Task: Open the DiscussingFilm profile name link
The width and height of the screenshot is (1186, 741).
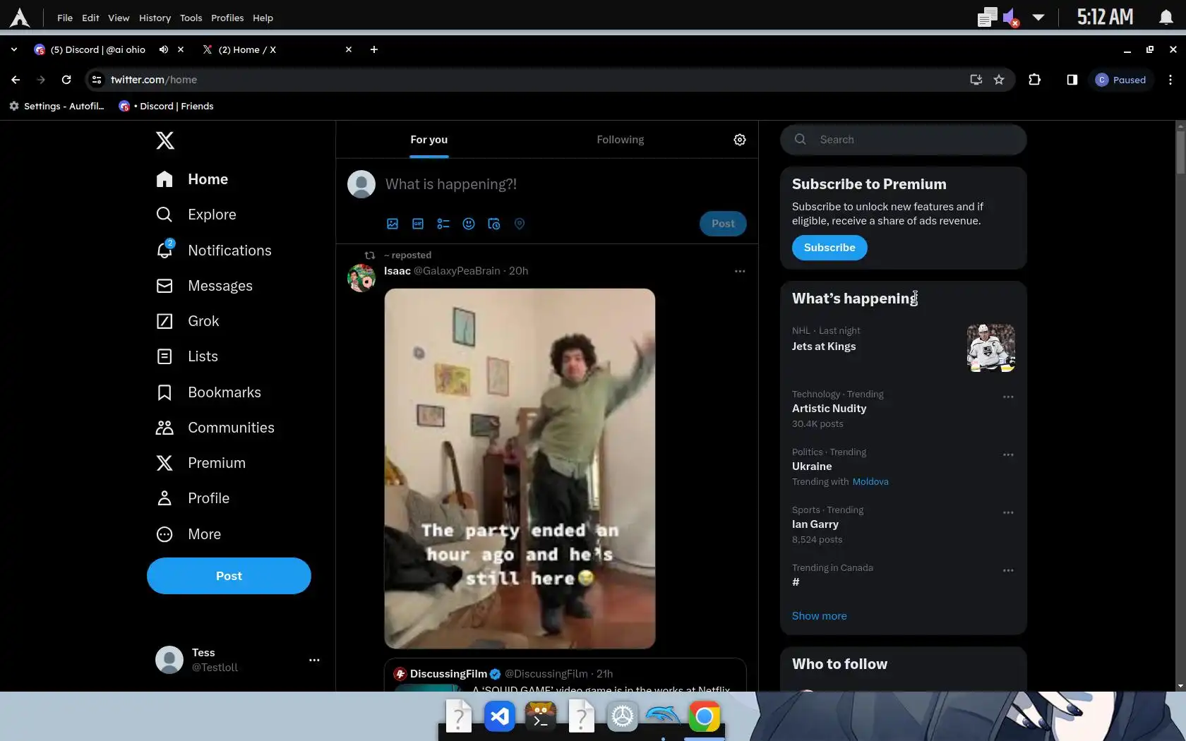Action: point(448,674)
